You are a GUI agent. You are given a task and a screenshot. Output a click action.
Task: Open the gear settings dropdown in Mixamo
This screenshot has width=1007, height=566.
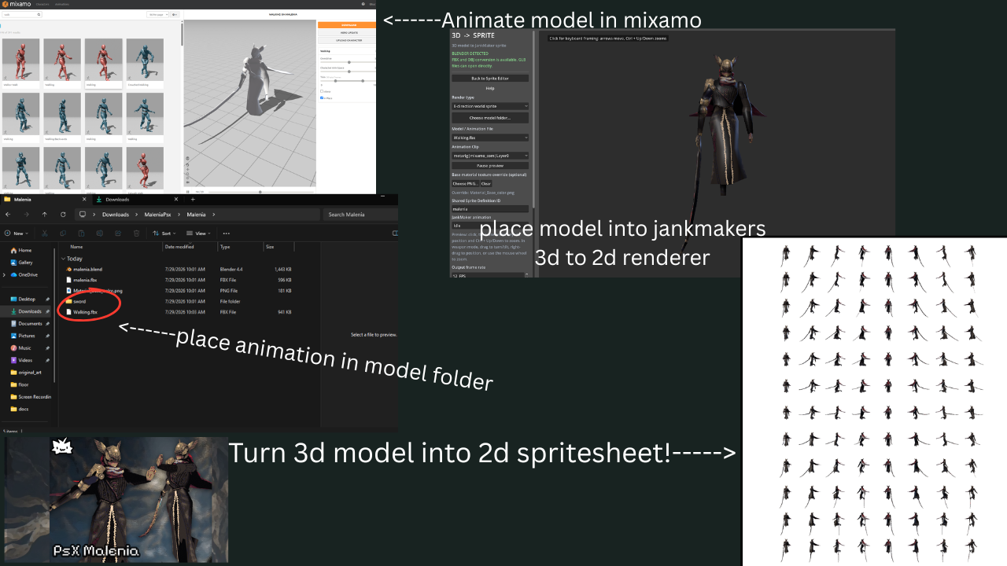point(175,14)
